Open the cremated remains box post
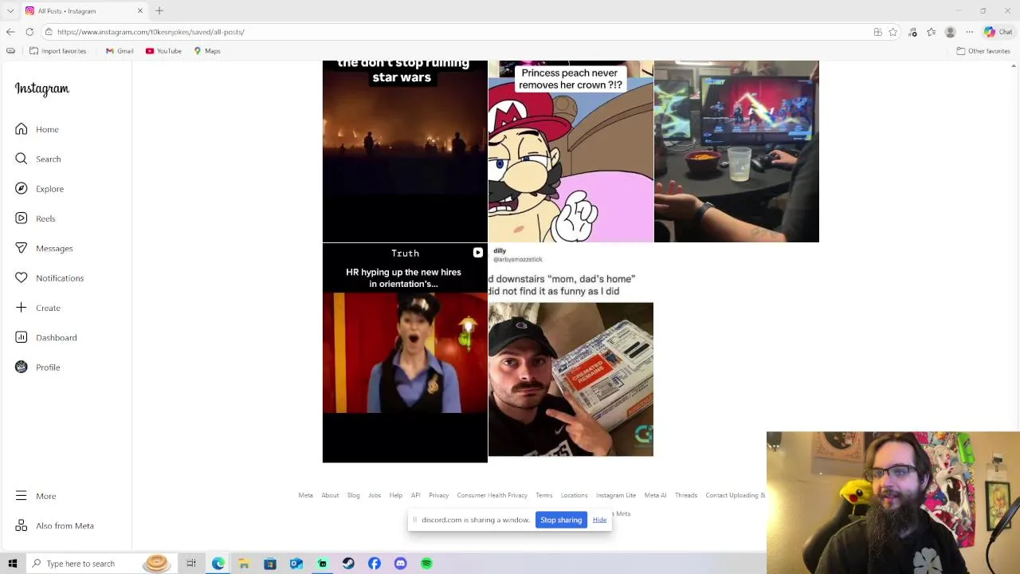 [x=571, y=353]
